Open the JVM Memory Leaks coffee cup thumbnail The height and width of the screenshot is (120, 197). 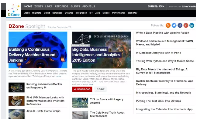coord(16,101)
